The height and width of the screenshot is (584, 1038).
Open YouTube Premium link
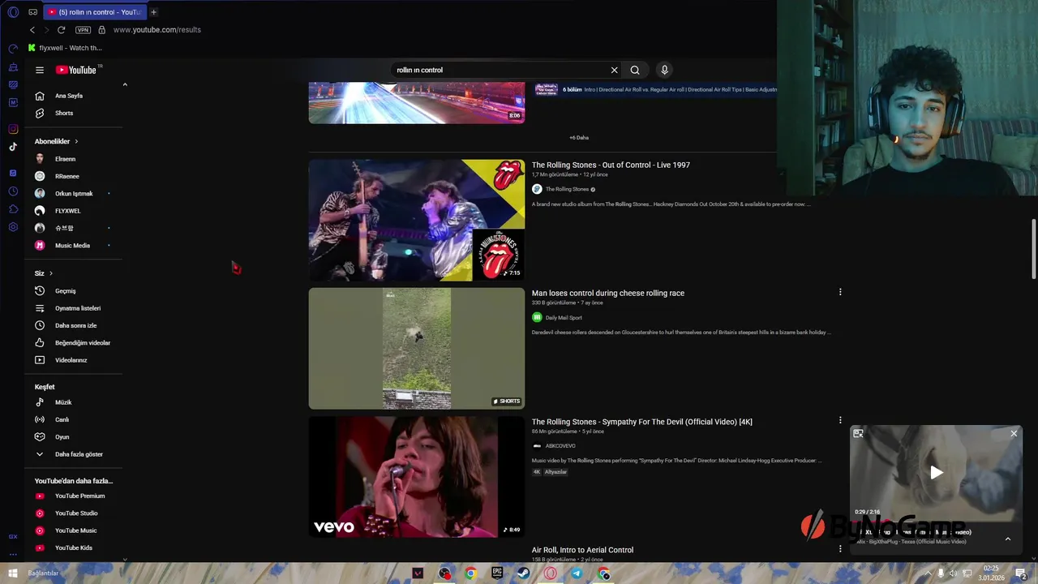[x=73, y=496]
